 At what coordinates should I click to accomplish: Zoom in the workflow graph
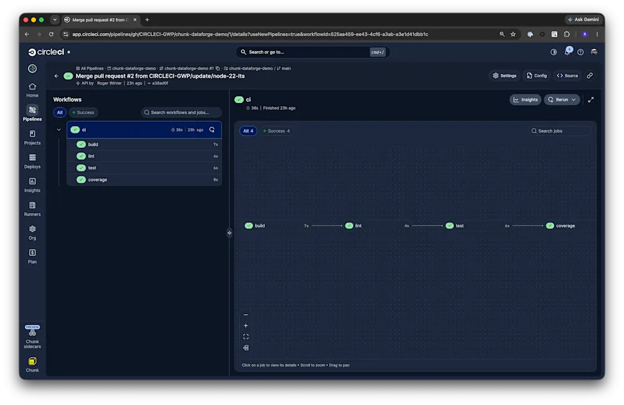point(246,325)
